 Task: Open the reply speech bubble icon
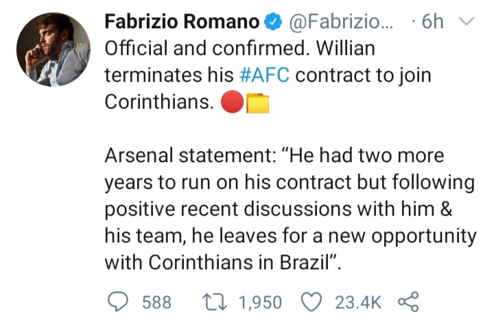(x=118, y=301)
